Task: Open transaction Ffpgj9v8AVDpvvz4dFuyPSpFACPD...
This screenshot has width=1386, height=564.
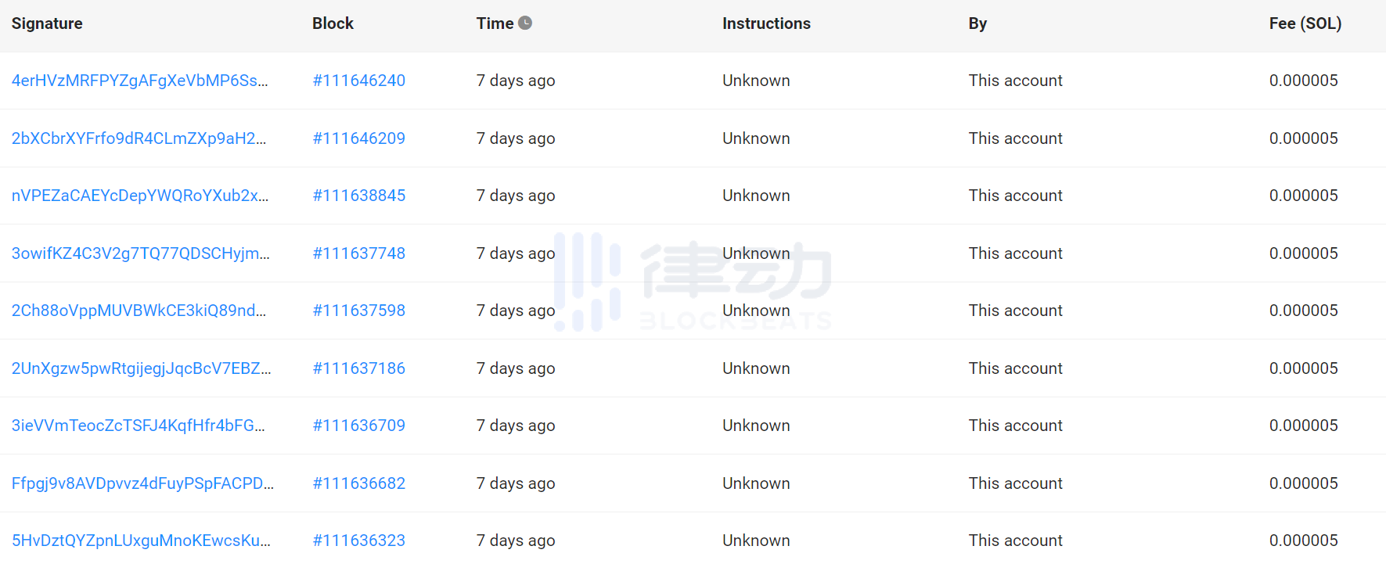Action: click(x=139, y=483)
